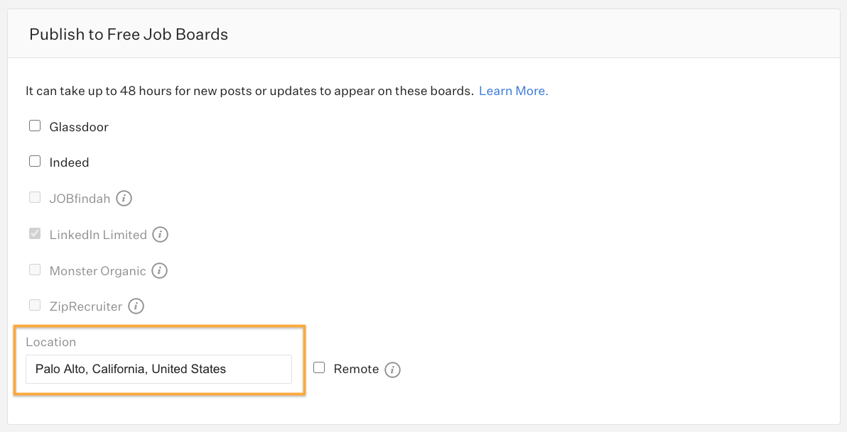This screenshot has width=847, height=432.
Task: Open the Monster Organic info icon
Action: [159, 271]
